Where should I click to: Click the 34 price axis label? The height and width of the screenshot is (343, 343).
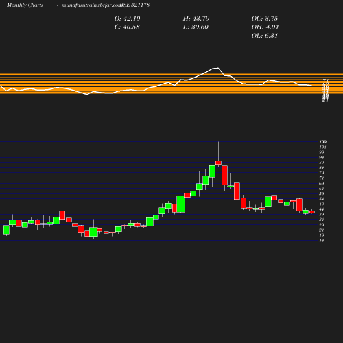[322, 220]
